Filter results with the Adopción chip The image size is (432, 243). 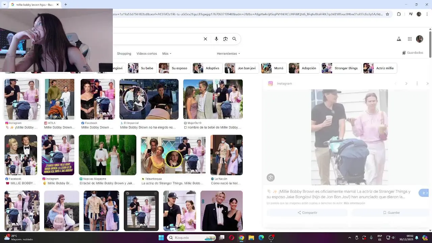(x=304, y=68)
